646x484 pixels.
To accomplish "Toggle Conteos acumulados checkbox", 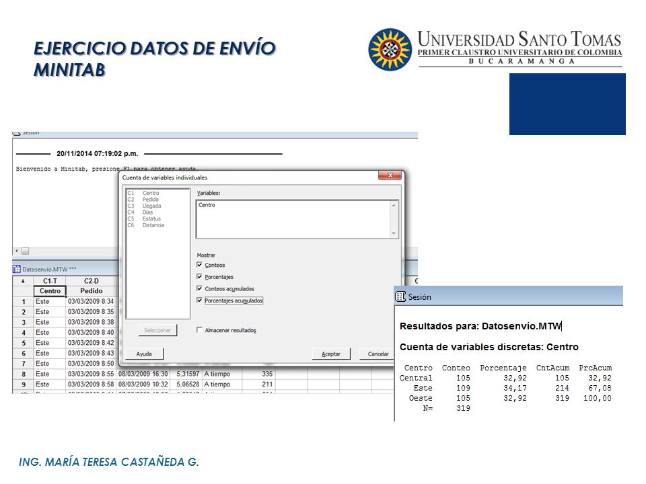I will (x=199, y=288).
